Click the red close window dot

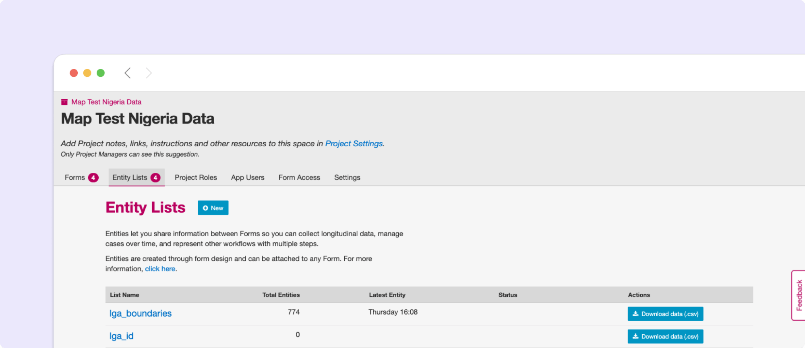pyautogui.click(x=74, y=73)
